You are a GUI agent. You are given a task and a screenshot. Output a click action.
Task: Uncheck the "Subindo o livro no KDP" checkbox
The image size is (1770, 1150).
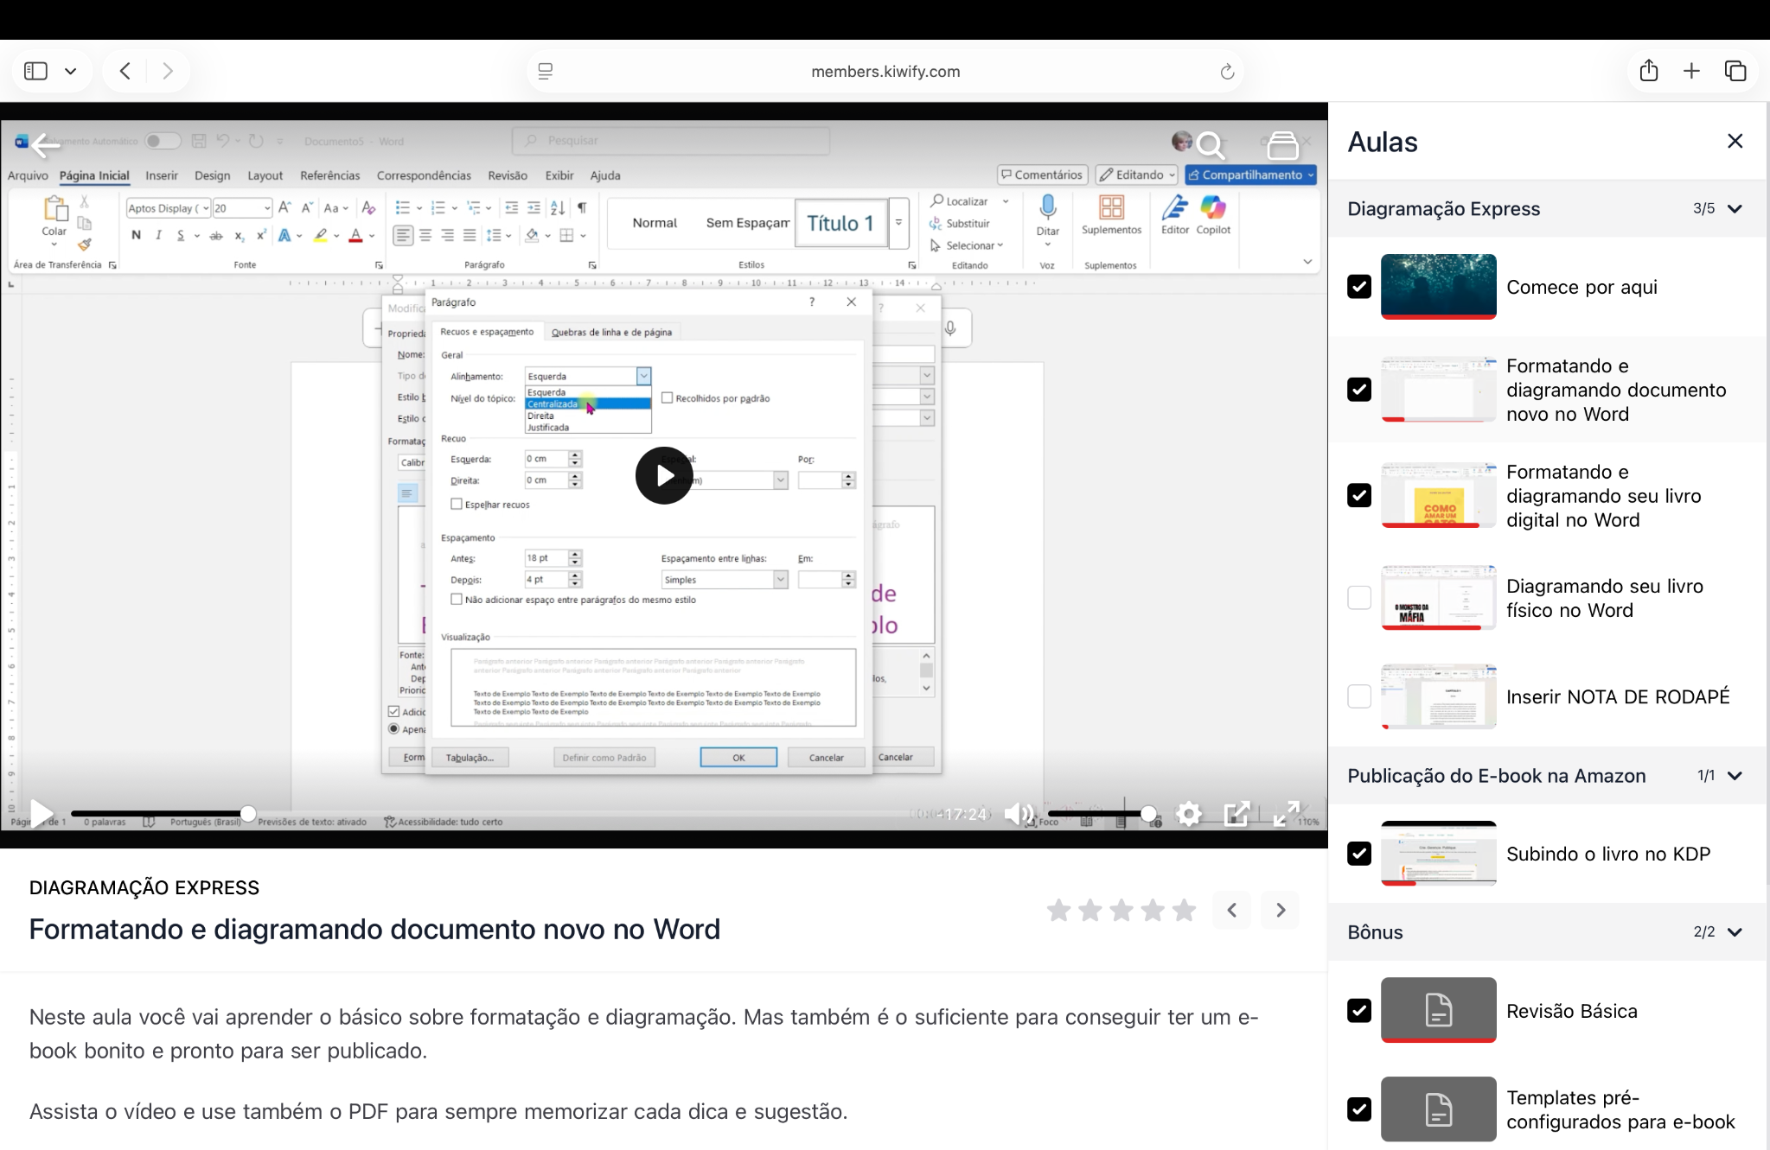coord(1359,854)
